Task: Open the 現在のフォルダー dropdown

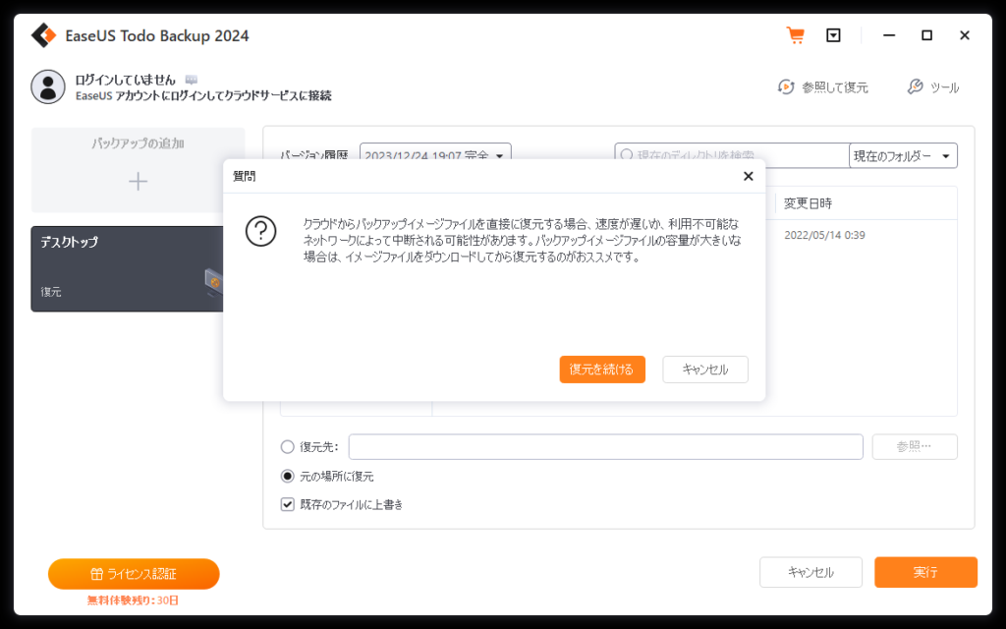Action: click(903, 155)
